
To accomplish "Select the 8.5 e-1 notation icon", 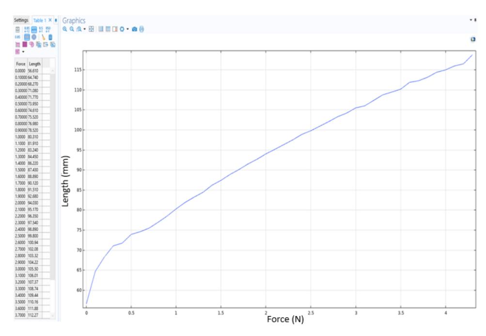I will click(41, 30).
